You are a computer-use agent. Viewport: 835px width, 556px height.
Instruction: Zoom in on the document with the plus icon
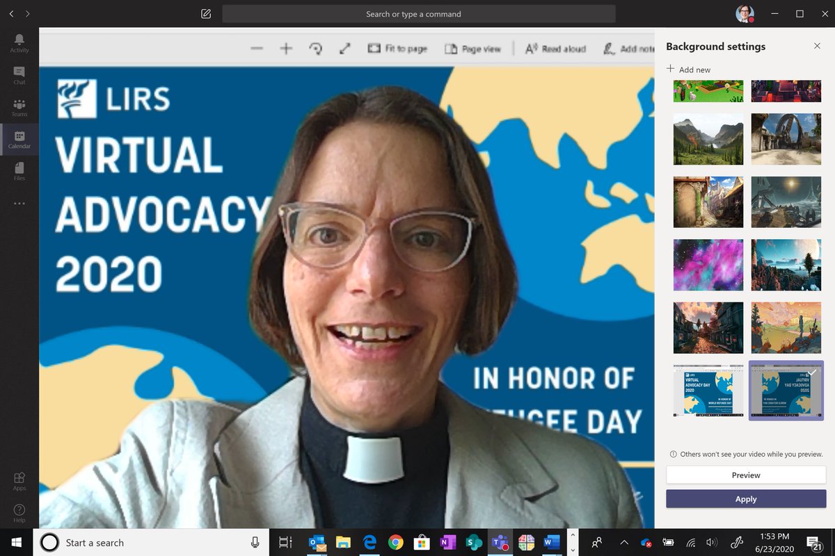(x=286, y=49)
